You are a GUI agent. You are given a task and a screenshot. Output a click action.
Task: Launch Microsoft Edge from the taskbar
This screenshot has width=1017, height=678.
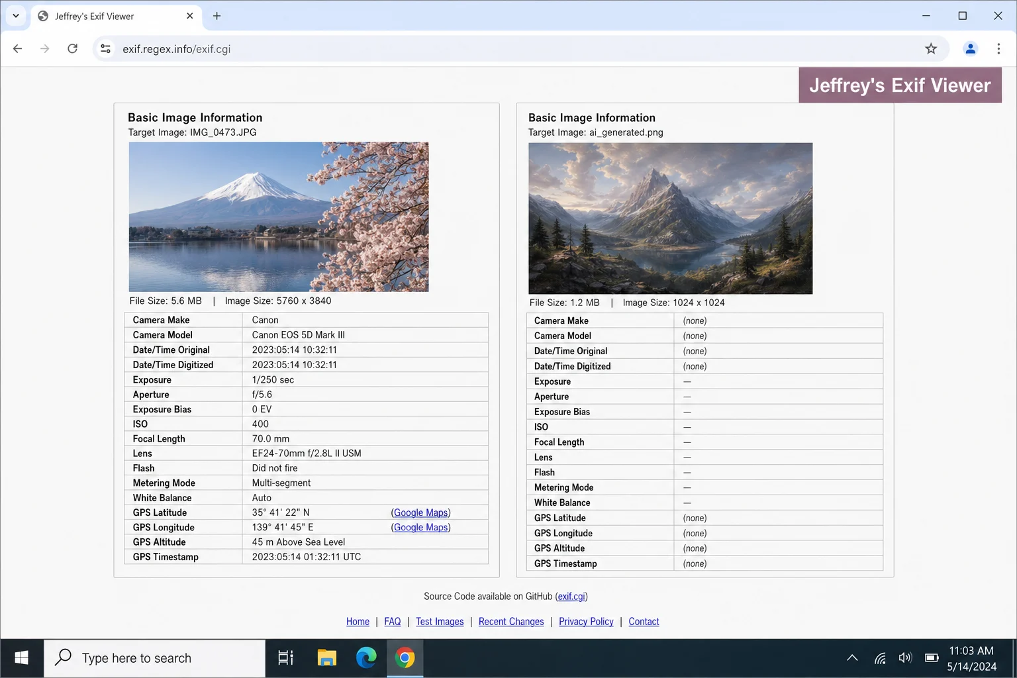pos(366,657)
